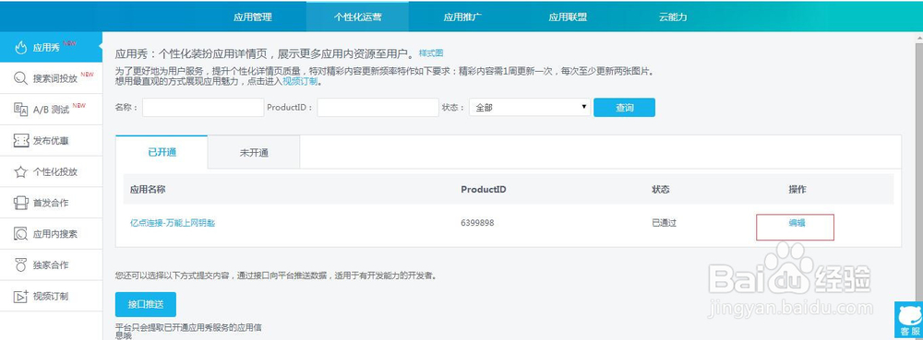This screenshot has height=340, width=923.
Task: Click the ProductID value 6399898
Action: [477, 223]
